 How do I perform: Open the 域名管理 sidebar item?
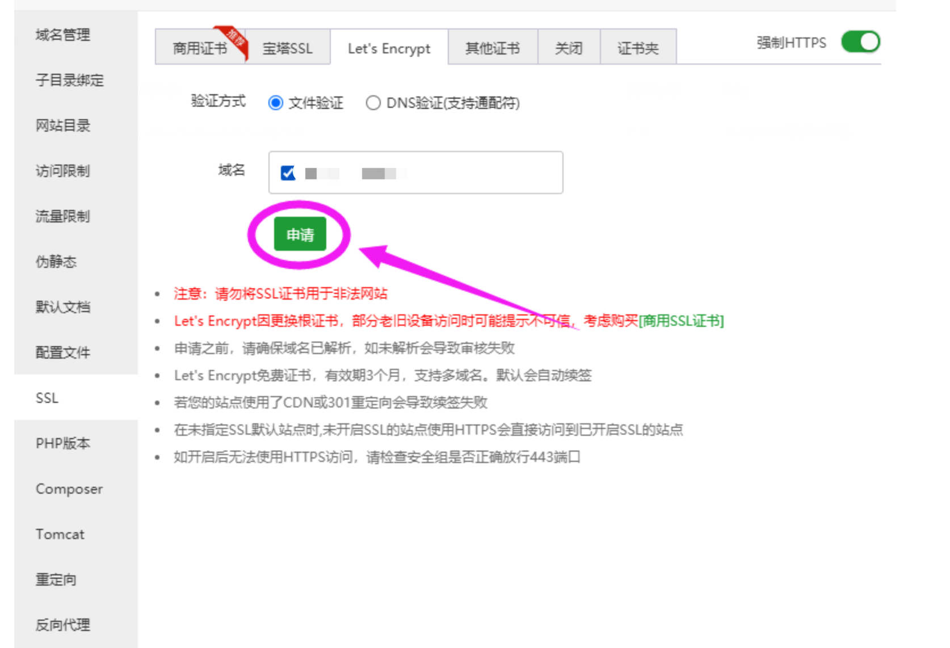pyautogui.click(x=75, y=35)
